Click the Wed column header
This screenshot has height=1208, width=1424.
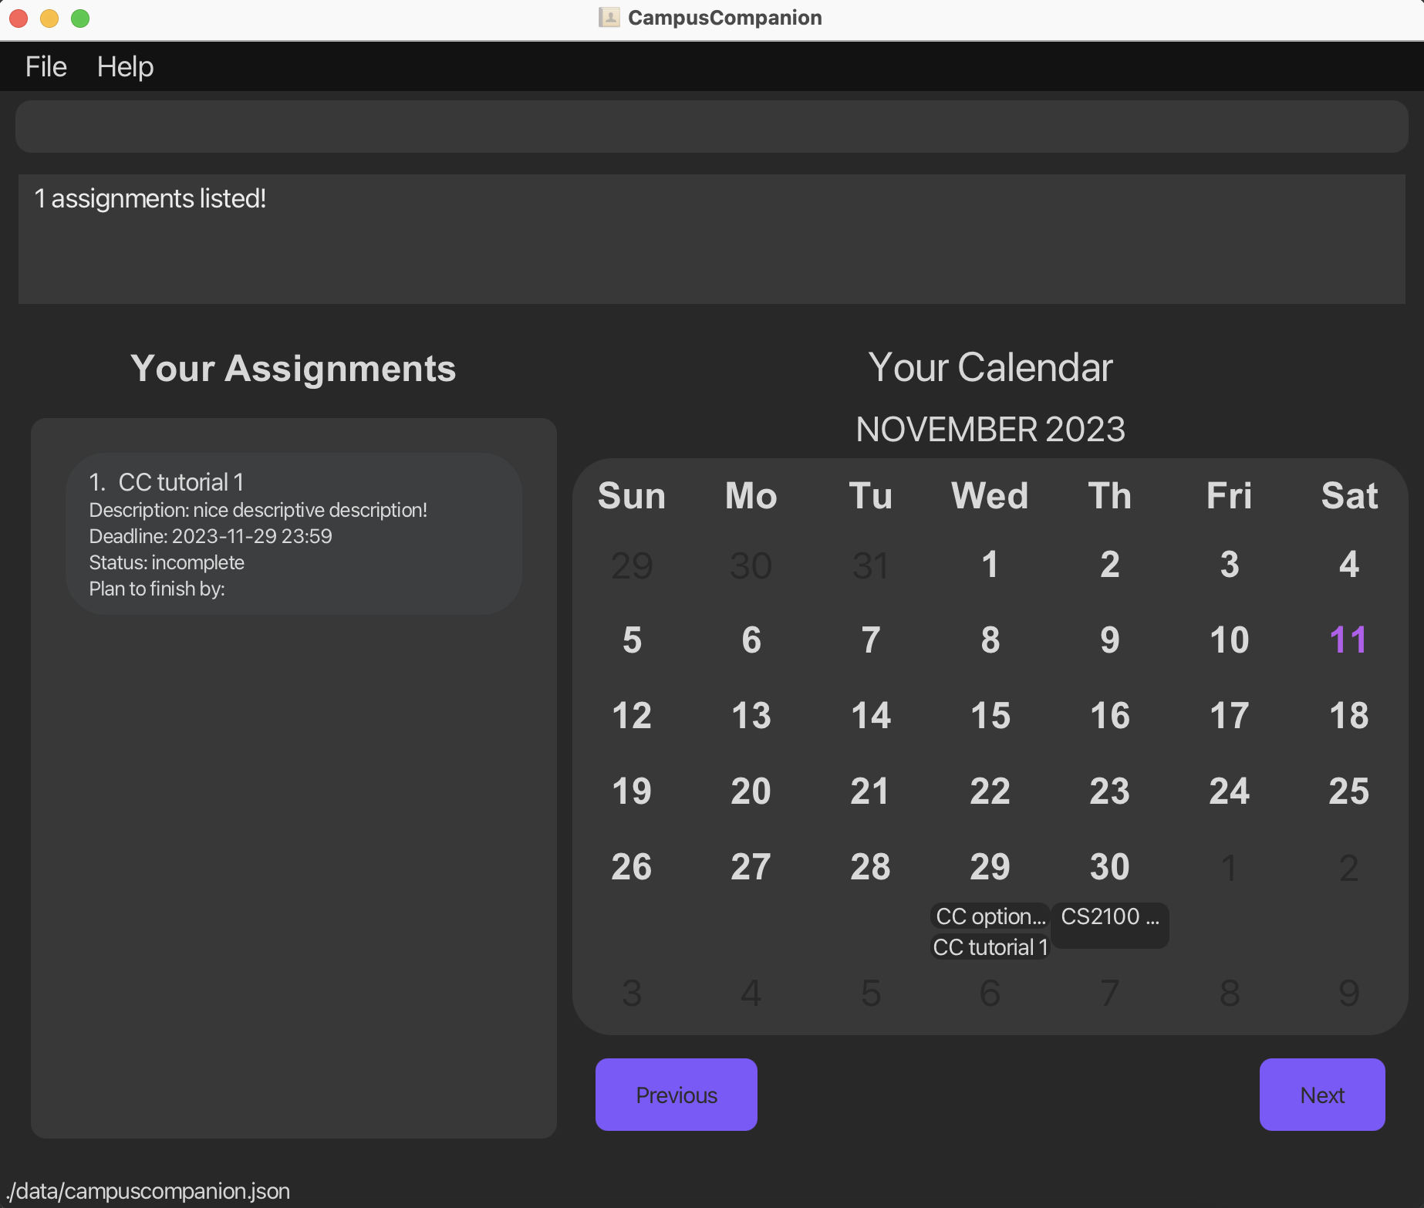point(990,495)
